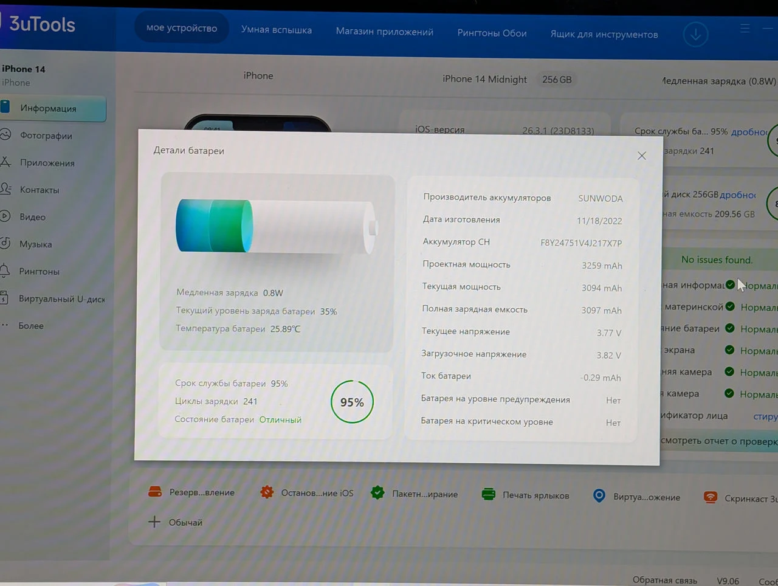The height and width of the screenshot is (586, 778).
Task: Click the 256 GB storage badge
Action: (557, 80)
